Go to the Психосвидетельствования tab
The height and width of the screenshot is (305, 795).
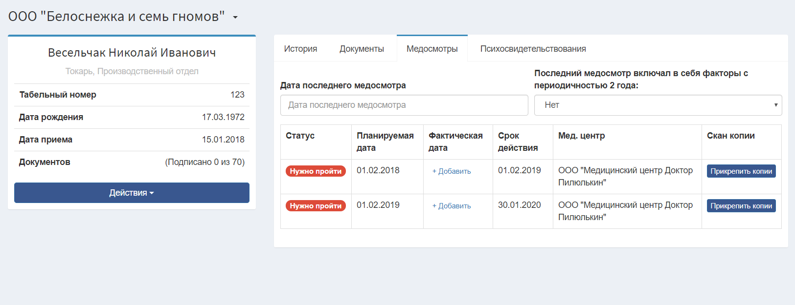(533, 49)
